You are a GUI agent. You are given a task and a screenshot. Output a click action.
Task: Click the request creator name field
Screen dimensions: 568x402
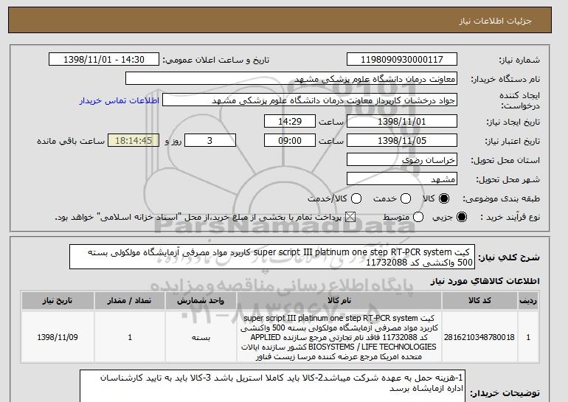(x=310, y=100)
